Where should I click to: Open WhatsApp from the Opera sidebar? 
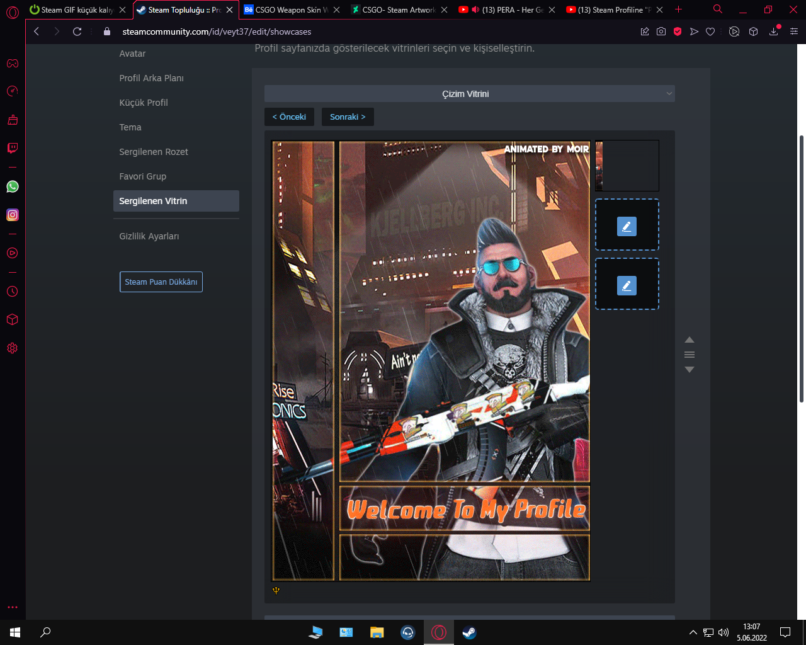coord(13,186)
